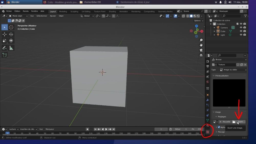Activate the Annotate tool
This screenshot has width=256, height=144.
(5, 48)
